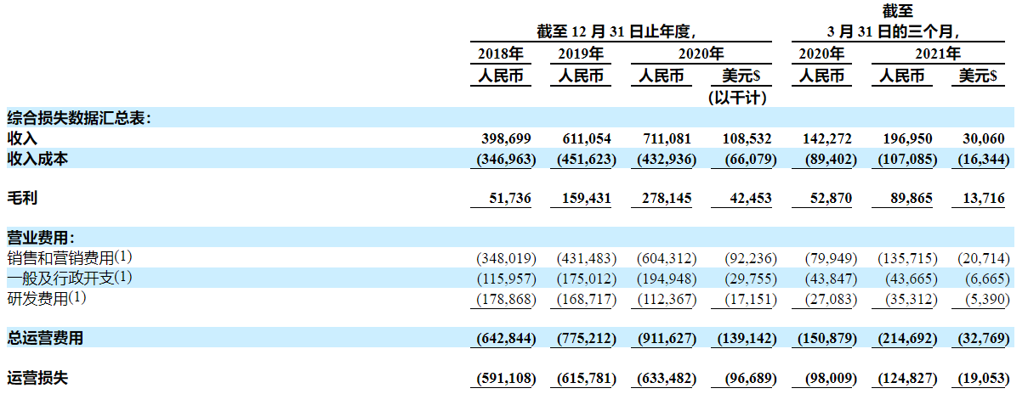Select revenue value 611,054
This screenshot has width=1028, height=394.
point(586,138)
